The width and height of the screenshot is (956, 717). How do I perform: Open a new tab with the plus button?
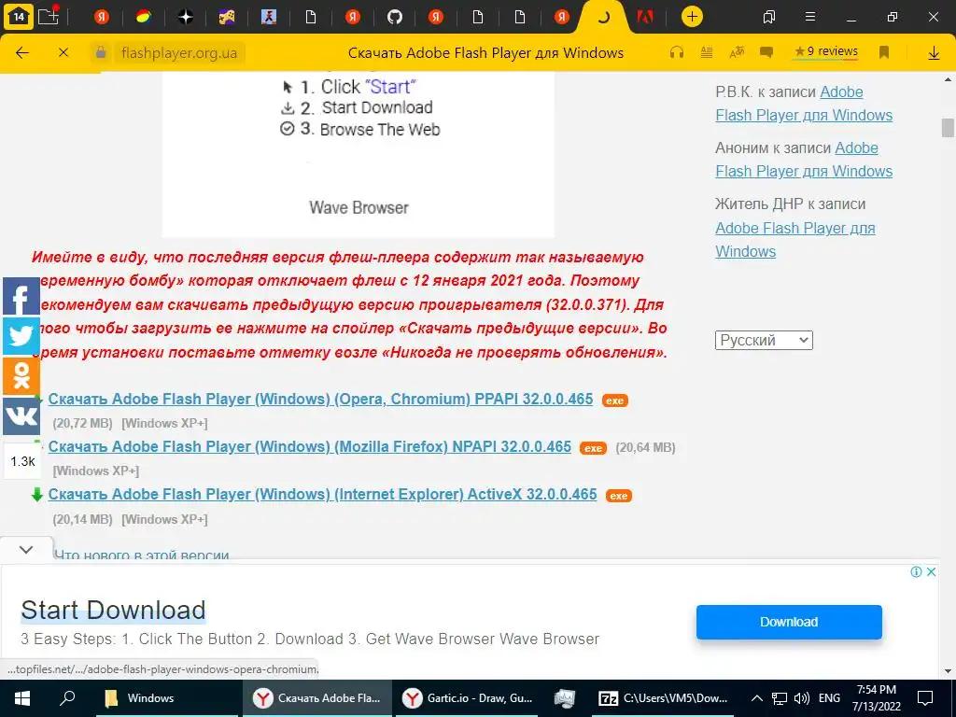pyautogui.click(x=692, y=17)
